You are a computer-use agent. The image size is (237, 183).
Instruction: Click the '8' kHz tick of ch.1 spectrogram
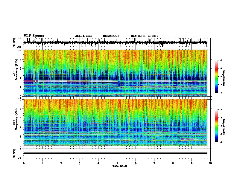(x=21, y=59)
